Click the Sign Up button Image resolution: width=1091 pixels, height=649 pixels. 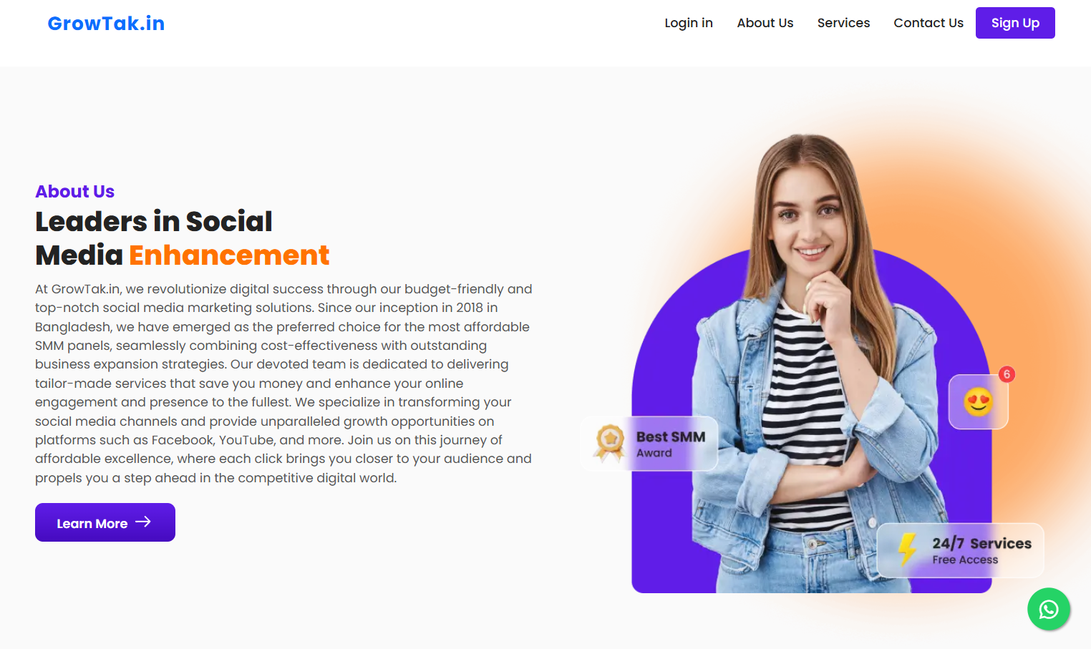coord(1015,23)
